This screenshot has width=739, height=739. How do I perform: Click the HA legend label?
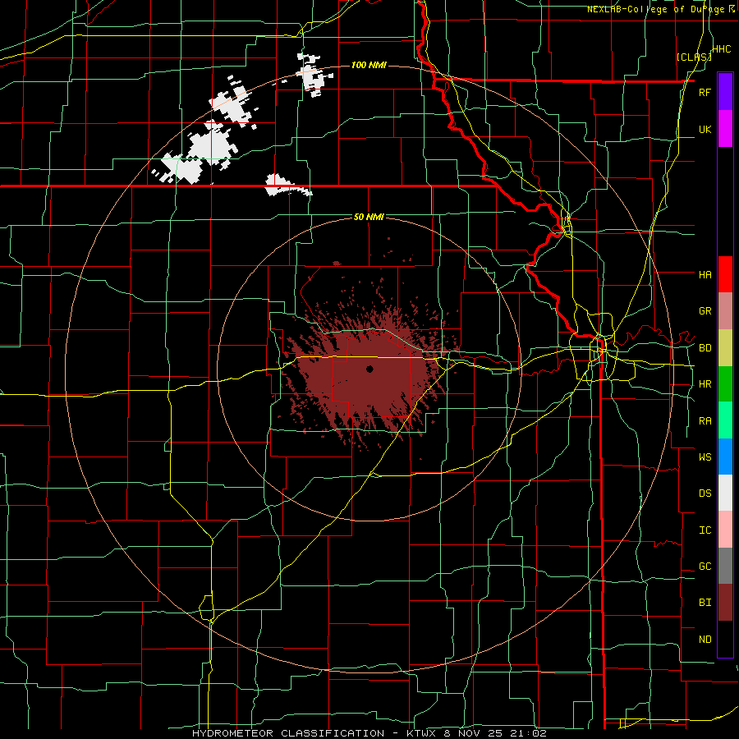705,274
